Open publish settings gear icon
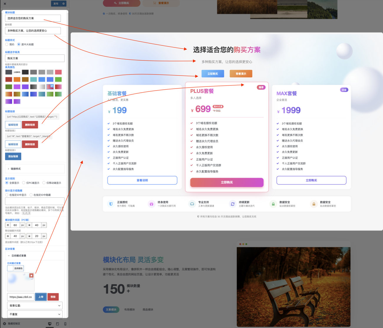The image size is (383, 328). 64,4
